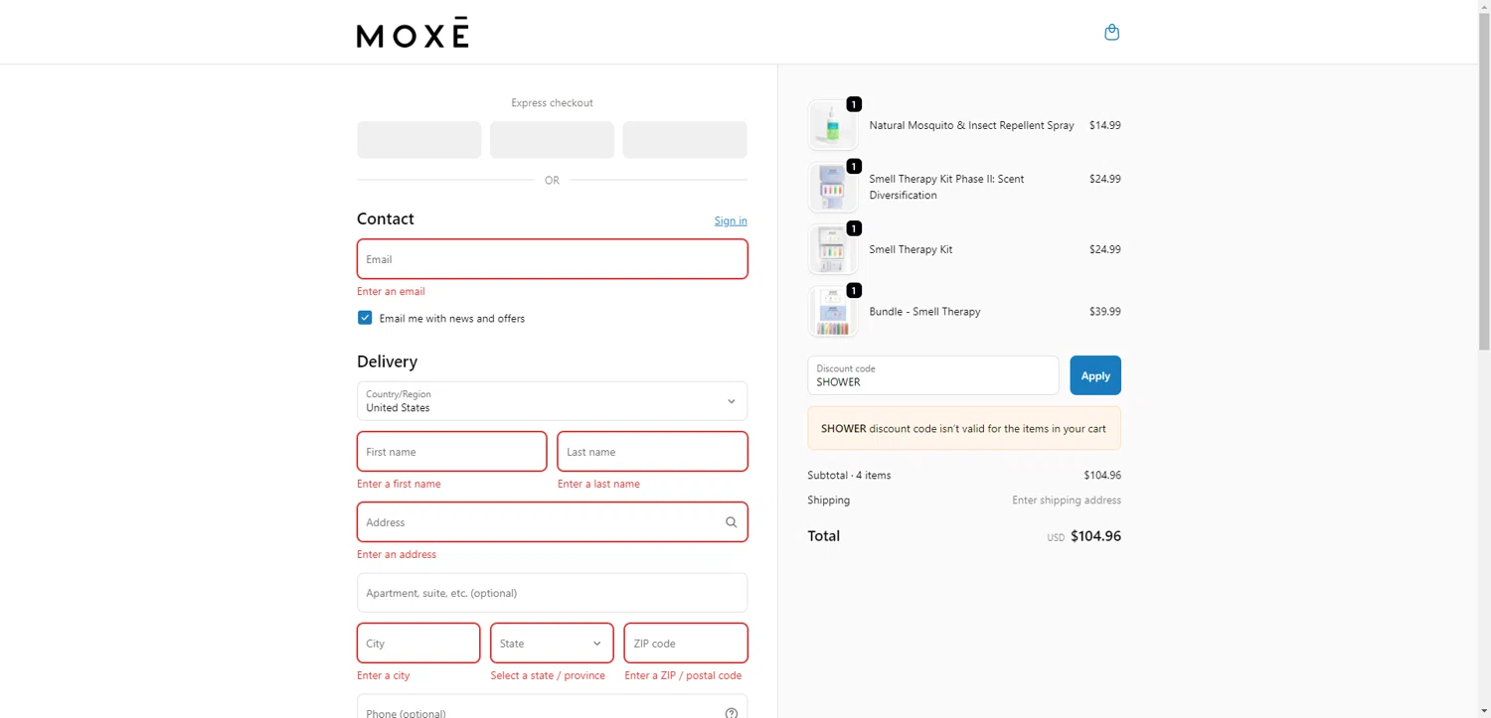Focus the First name field
The height and width of the screenshot is (718, 1491).
tap(451, 452)
